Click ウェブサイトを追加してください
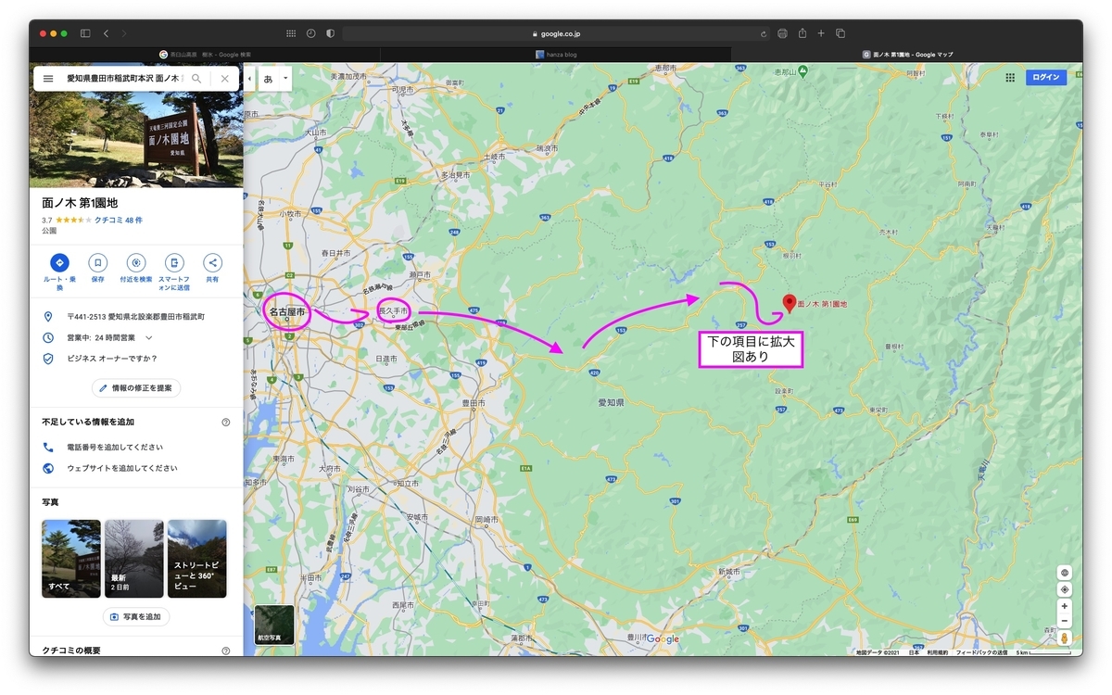The height and width of the screenshot is (695, 1112). click(122, 468)
